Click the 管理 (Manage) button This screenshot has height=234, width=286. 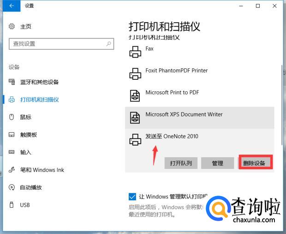coord(217,163)
